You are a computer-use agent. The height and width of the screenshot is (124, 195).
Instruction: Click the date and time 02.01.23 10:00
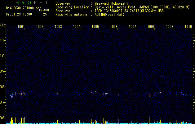(x=19, y=14)
